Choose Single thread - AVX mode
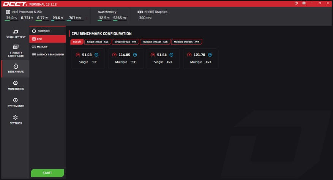 tap(126, 42)
